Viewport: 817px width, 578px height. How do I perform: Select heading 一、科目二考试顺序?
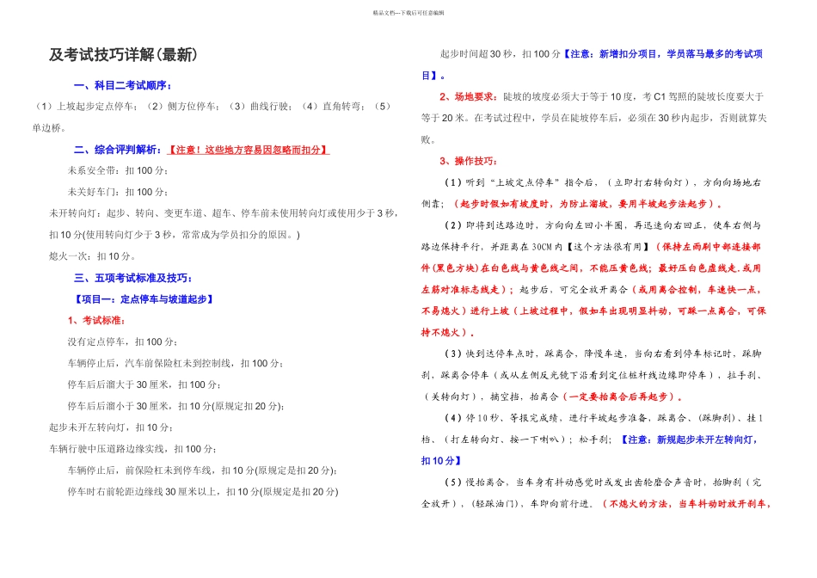point(122,85)
